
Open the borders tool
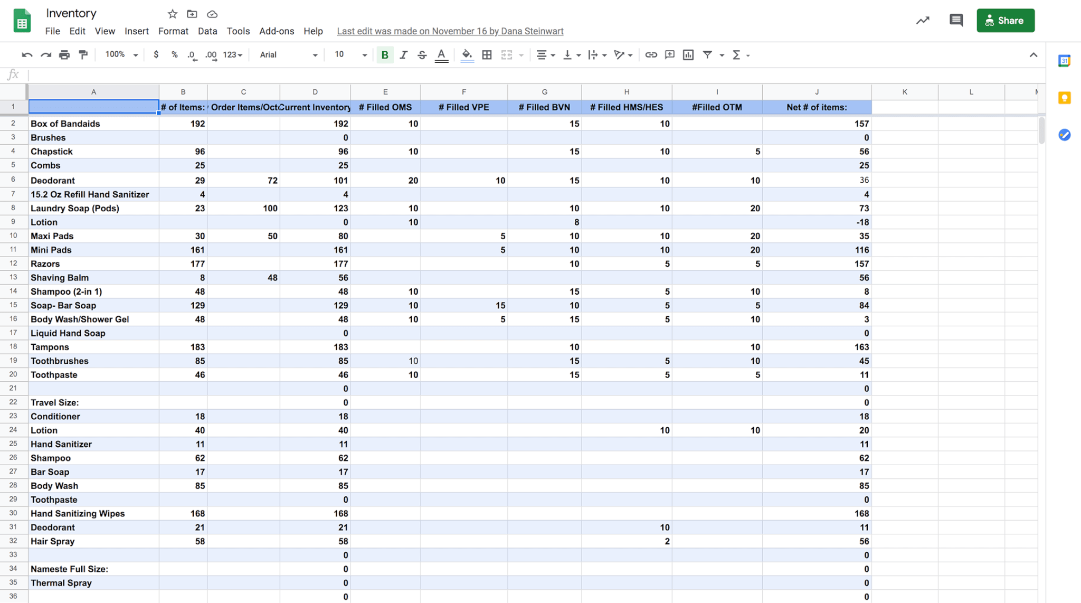(x=487, y=55)
